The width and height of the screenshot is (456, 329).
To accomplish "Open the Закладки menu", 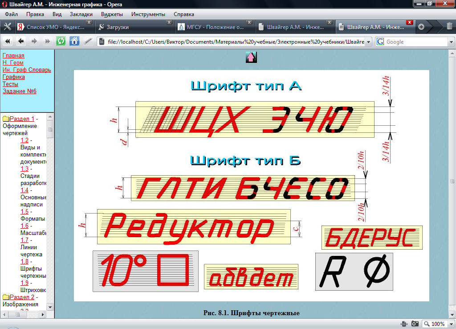I will [81, 14].
